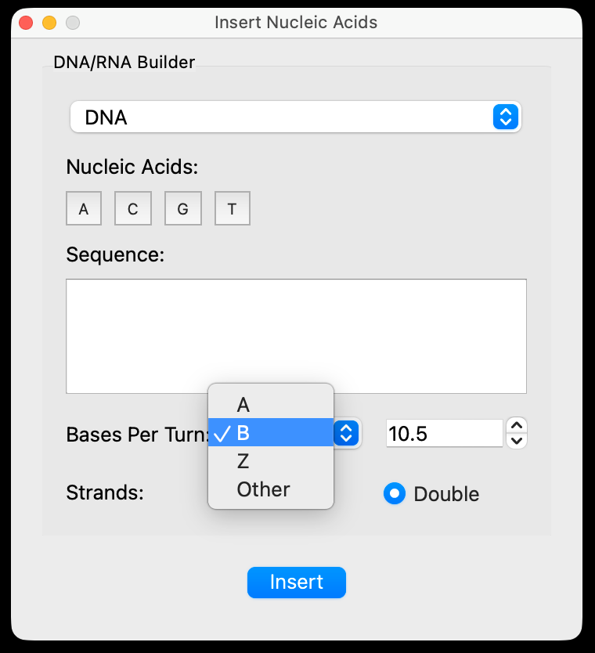Click the Insert Nucleic Acids title bar
595x653 pixels.
pyautogui.click(x=296, y=23)
